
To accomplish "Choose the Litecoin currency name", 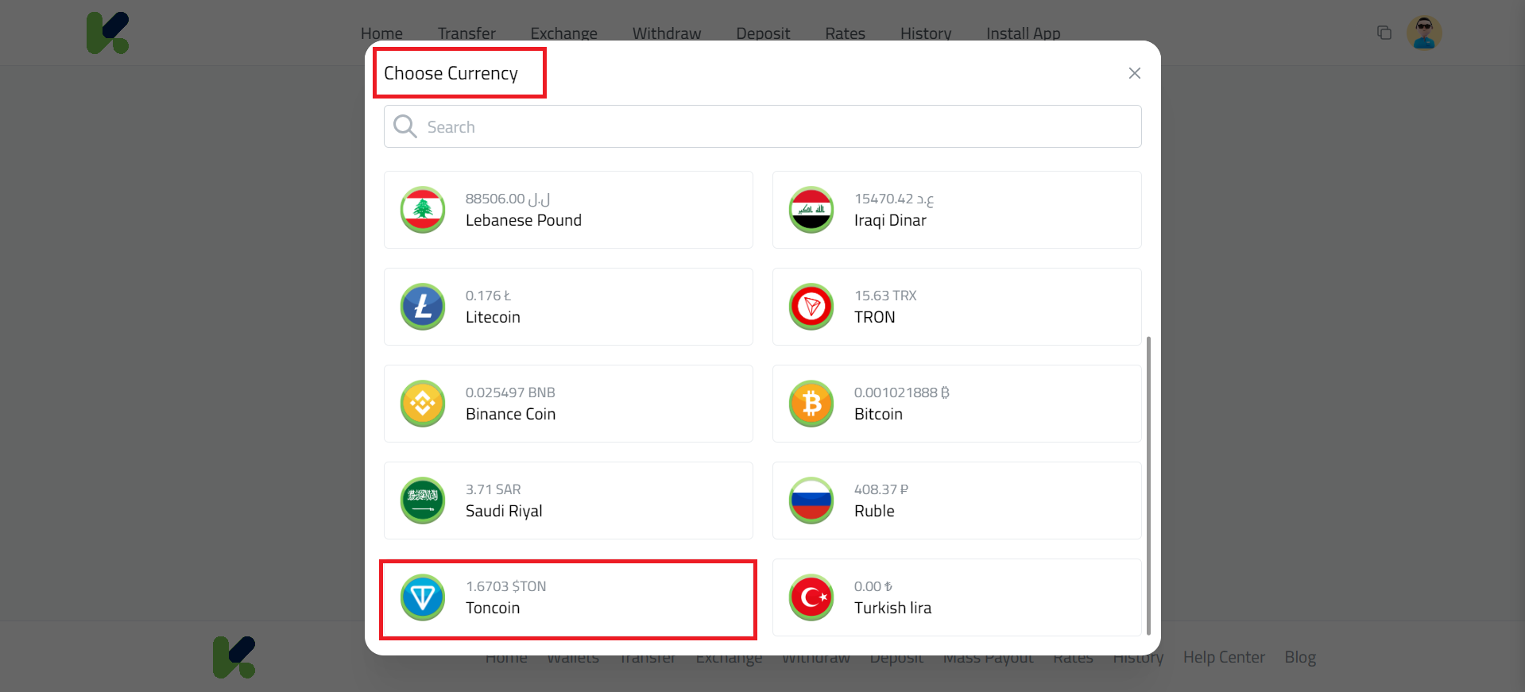I will [493, 317].
